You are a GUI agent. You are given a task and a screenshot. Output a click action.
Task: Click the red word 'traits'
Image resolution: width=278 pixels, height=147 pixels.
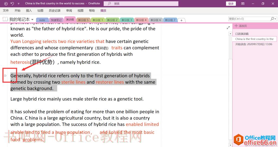click(117, 48)
